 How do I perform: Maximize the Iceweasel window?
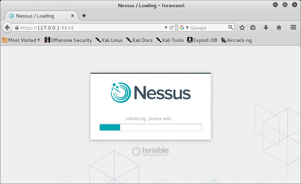tap(285, 4)
